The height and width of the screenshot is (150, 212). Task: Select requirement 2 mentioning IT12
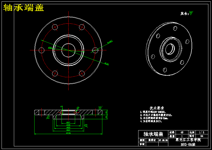pyautogui.click(x=156, y=115)
